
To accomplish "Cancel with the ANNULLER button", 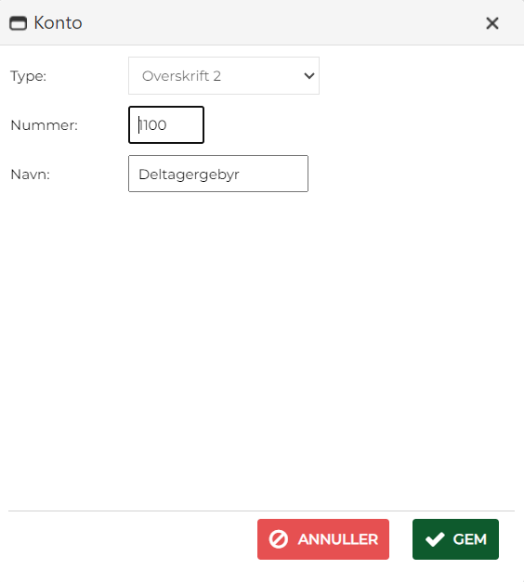I will (x=323, y=539).
